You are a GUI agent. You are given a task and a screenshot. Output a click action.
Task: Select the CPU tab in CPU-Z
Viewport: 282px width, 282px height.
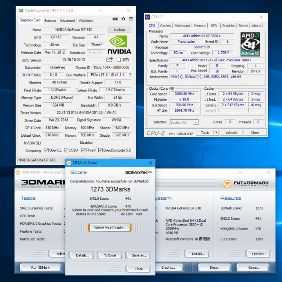(152, 25)
